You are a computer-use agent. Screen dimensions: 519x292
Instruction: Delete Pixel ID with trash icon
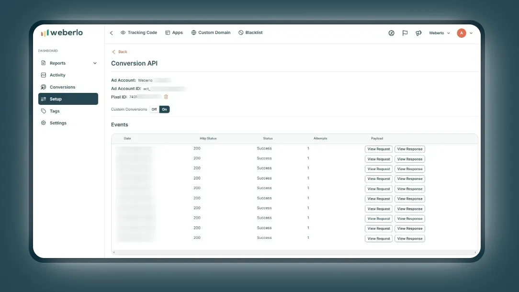[166, 97]
